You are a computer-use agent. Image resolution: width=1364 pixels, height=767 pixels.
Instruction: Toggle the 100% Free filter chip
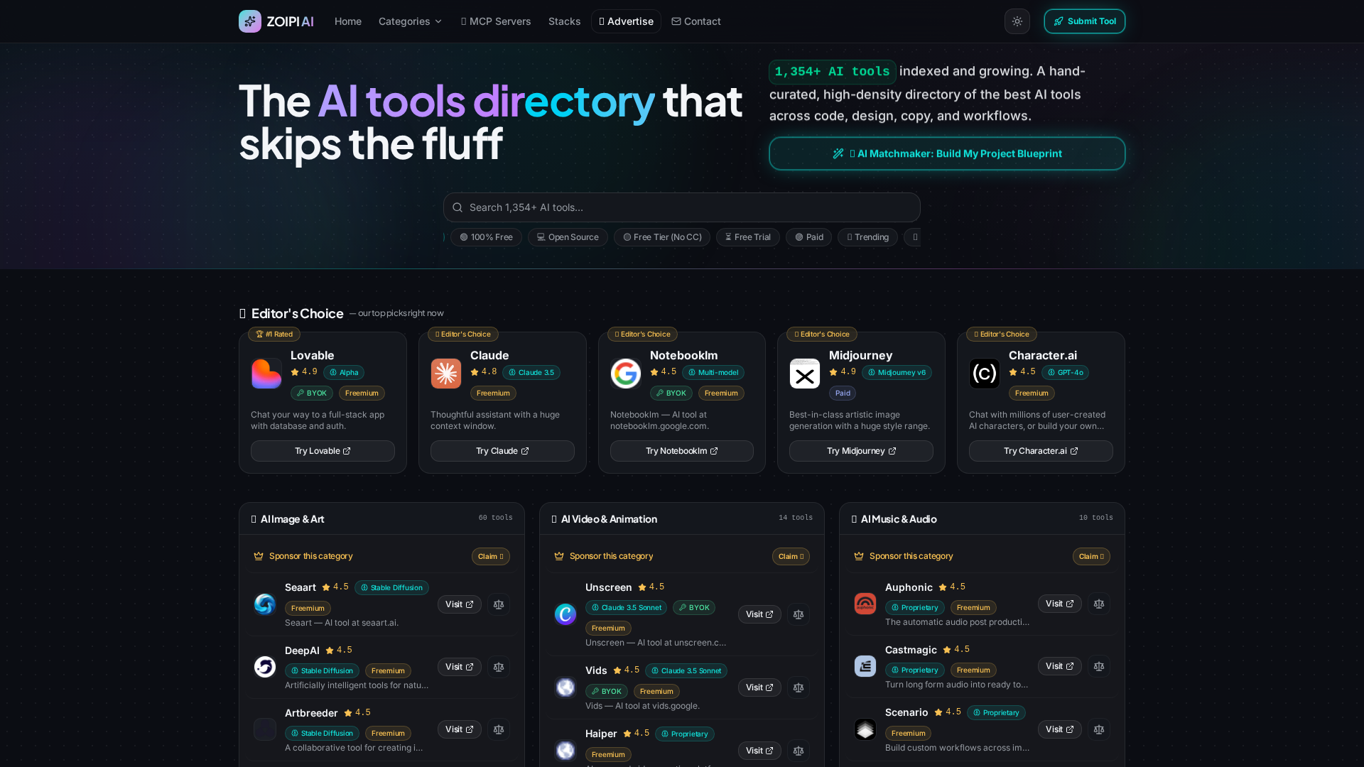pos(487,237)
